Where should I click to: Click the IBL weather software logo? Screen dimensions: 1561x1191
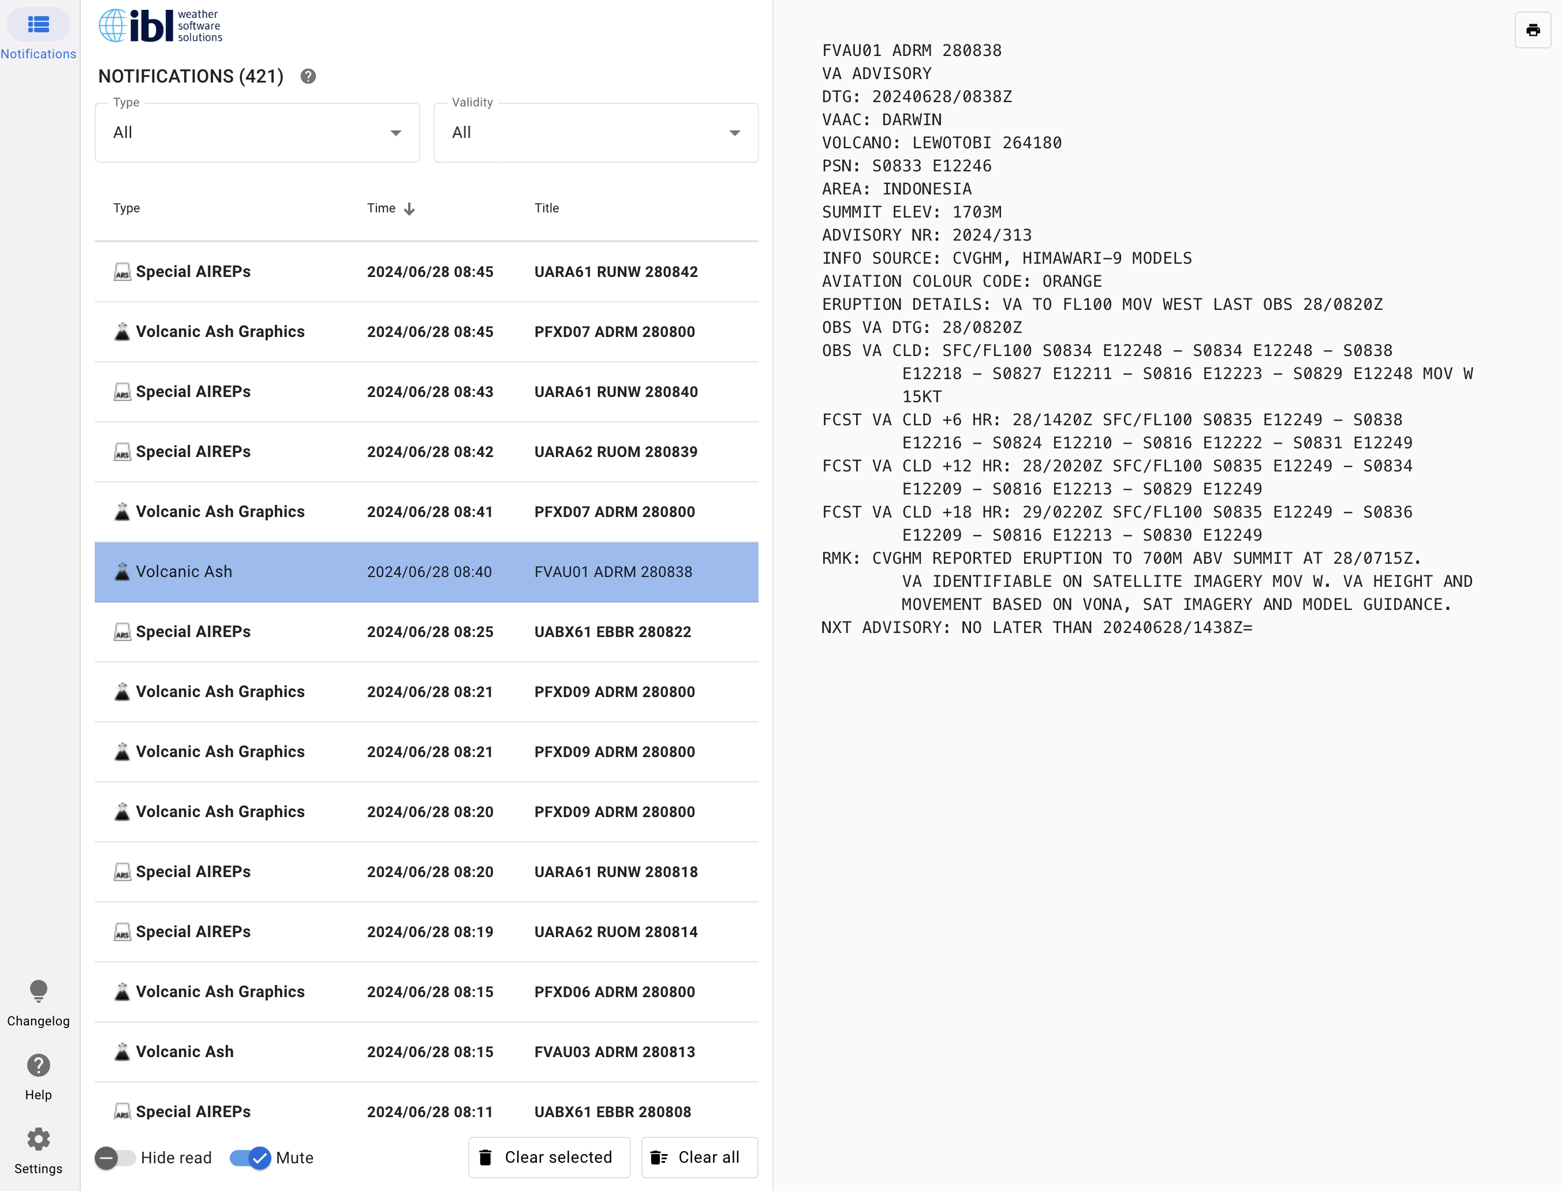pyautogui.click(x=160, y=26)
